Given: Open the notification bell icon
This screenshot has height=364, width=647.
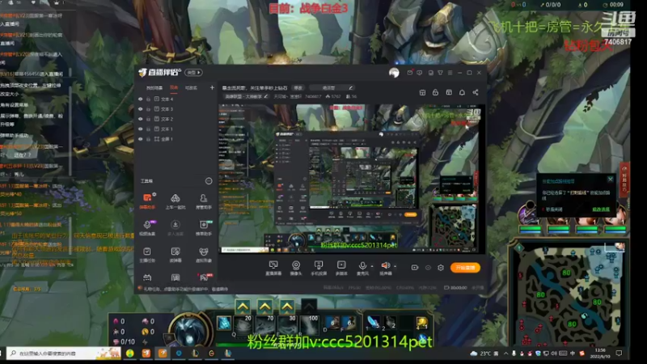Looking at the screenshot, I should click(462, 92).
